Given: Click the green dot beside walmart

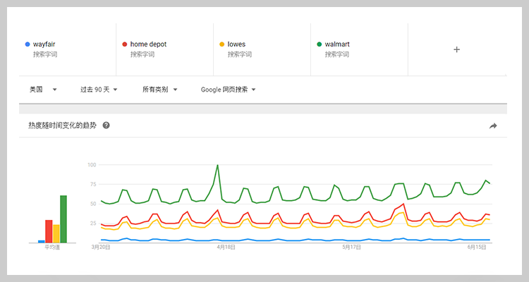Looking at the screenshot, I should 319,44.
